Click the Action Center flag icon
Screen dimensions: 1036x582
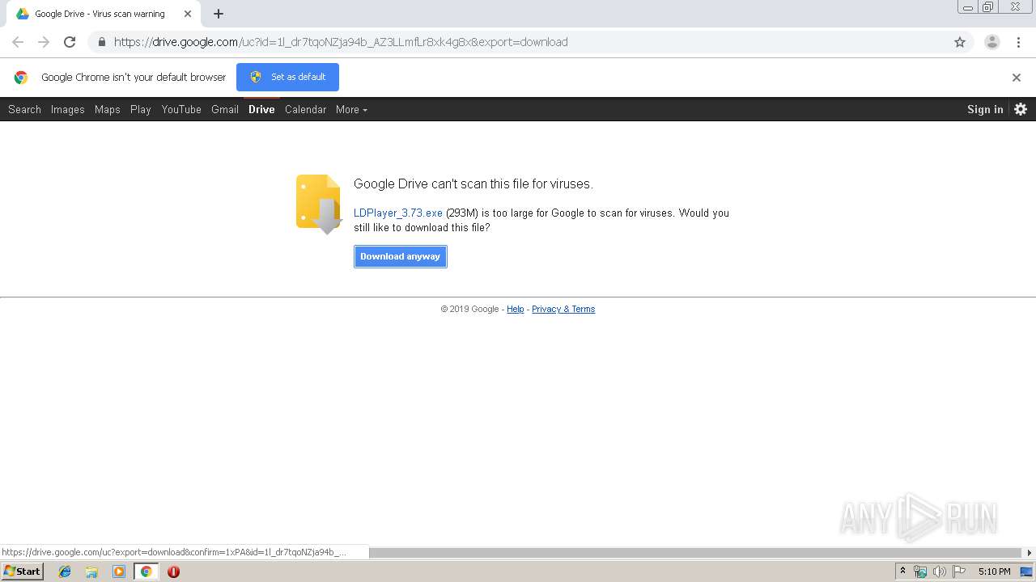pyautogui.click(x=959, y=571)
